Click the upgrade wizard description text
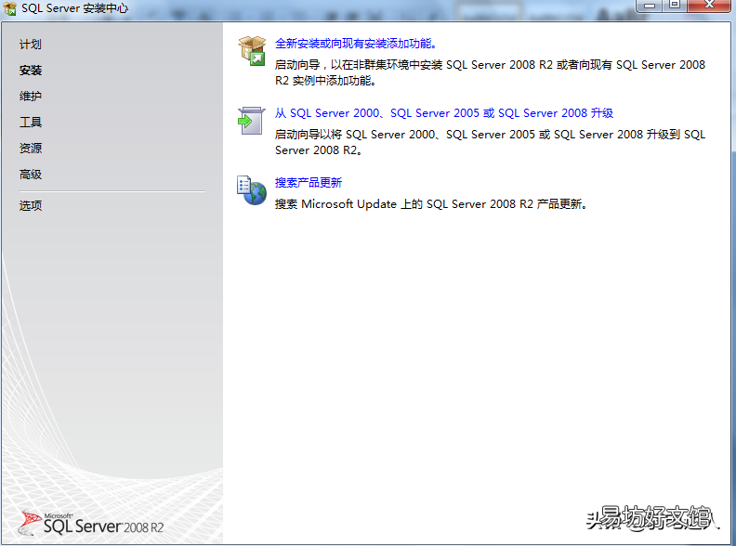Image resolution: width=736 pixels, height=546 pixels. click(490, 142)
